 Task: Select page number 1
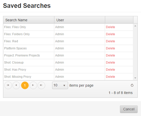point(25,85)
